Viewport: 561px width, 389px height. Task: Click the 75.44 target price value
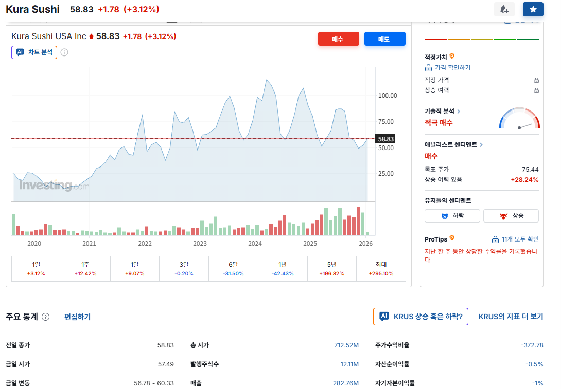[x=530, y=169]
